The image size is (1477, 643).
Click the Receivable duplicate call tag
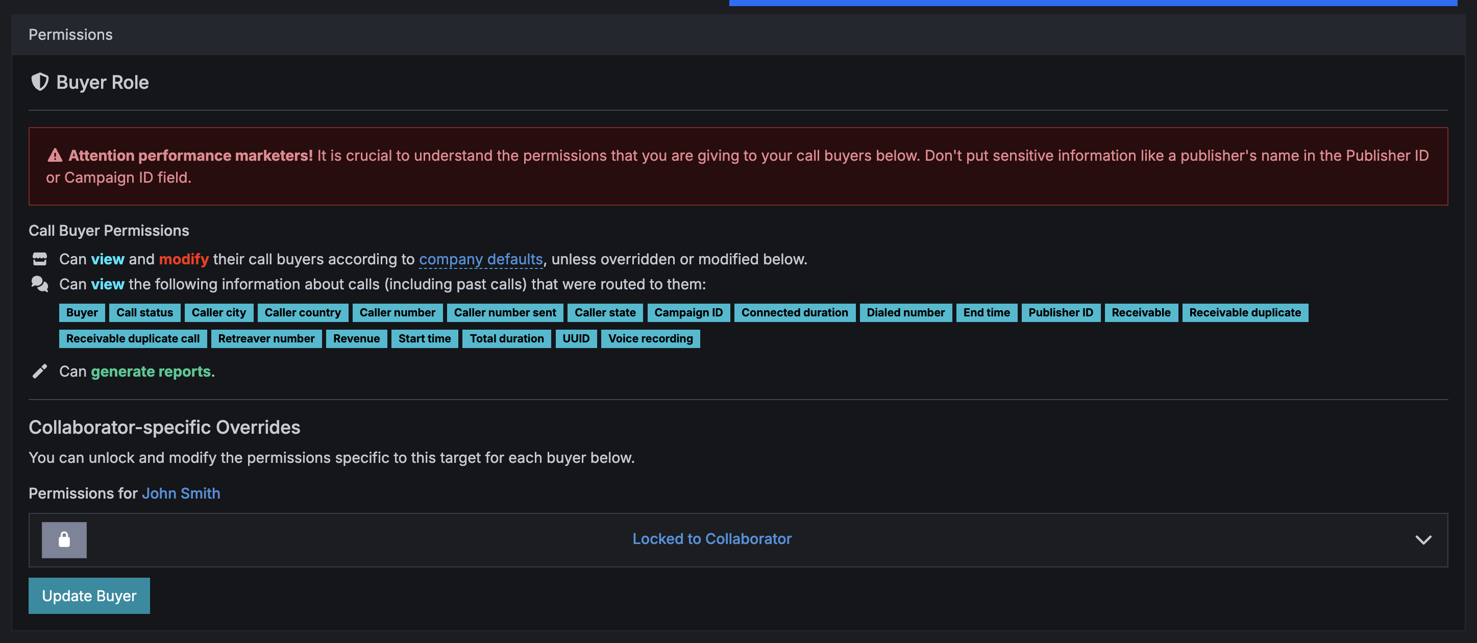click(x=133, y=339)
